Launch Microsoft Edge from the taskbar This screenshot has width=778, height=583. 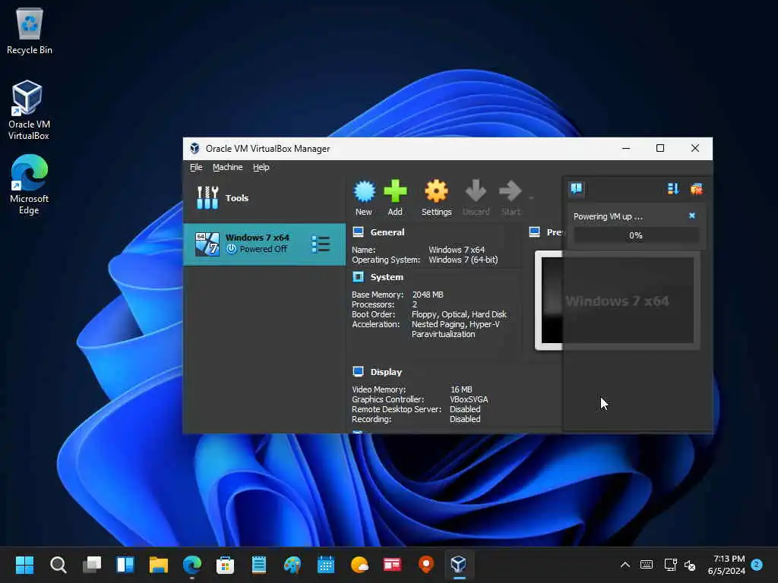pos(192,565)
